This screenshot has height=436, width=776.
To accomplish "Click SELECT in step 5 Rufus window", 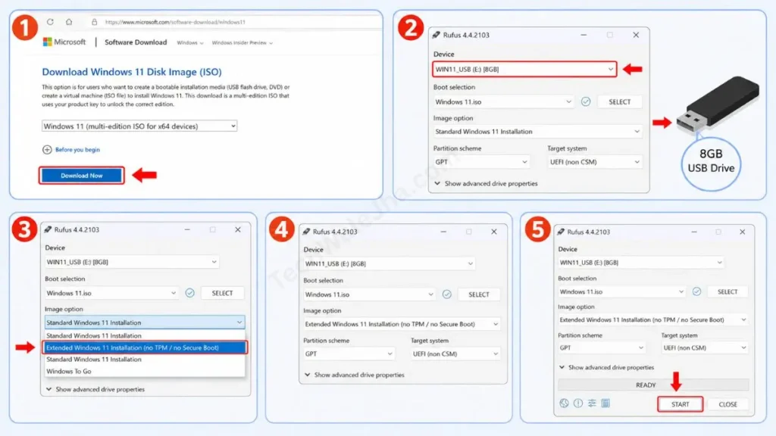I will click(x=727, y=291).
